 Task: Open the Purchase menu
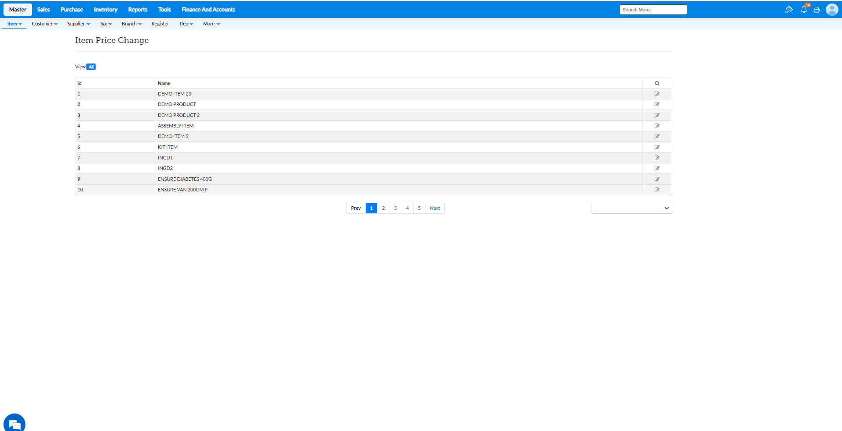pyautogui.click(x=72, y=10)
